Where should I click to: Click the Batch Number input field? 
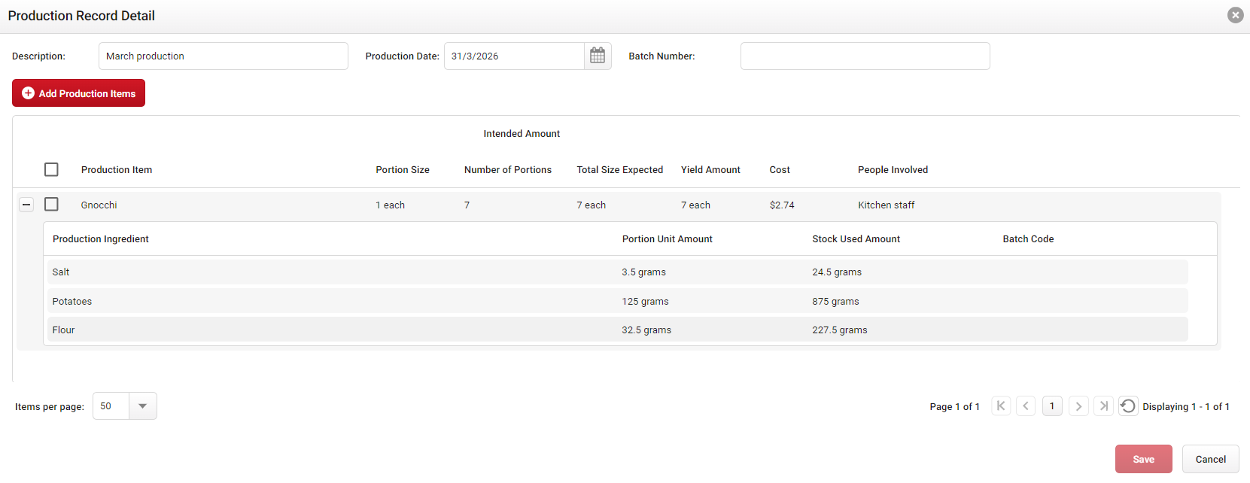[865, 56]
